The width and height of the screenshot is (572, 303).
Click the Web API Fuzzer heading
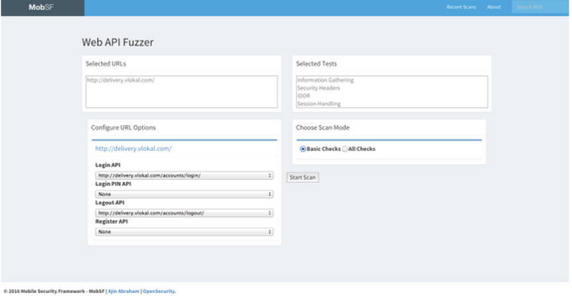click(x=117, y=42)
